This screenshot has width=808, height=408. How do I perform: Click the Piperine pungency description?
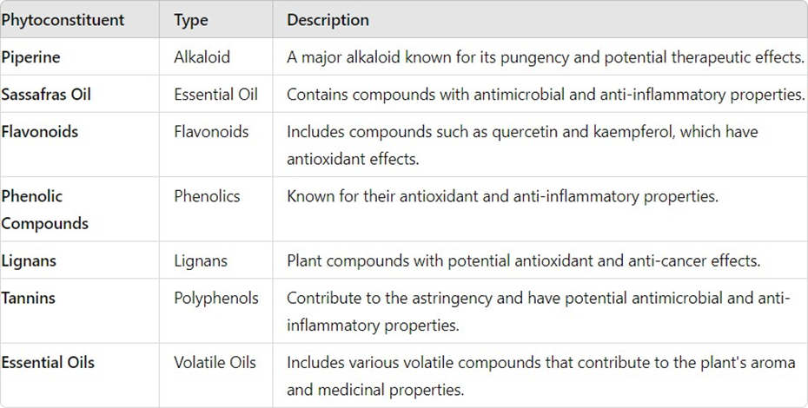click(545, 57)
